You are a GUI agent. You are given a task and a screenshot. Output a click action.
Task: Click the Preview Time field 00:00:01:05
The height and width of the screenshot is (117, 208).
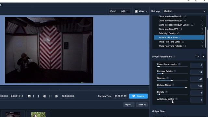pos(121,96)
